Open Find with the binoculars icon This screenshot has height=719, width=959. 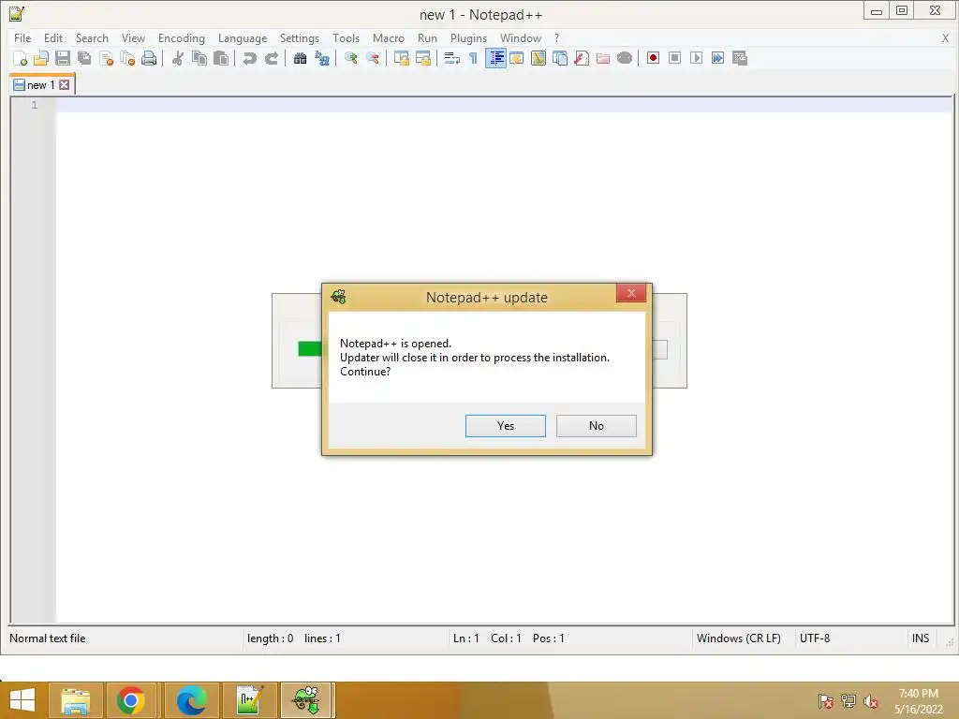[300, 58]
